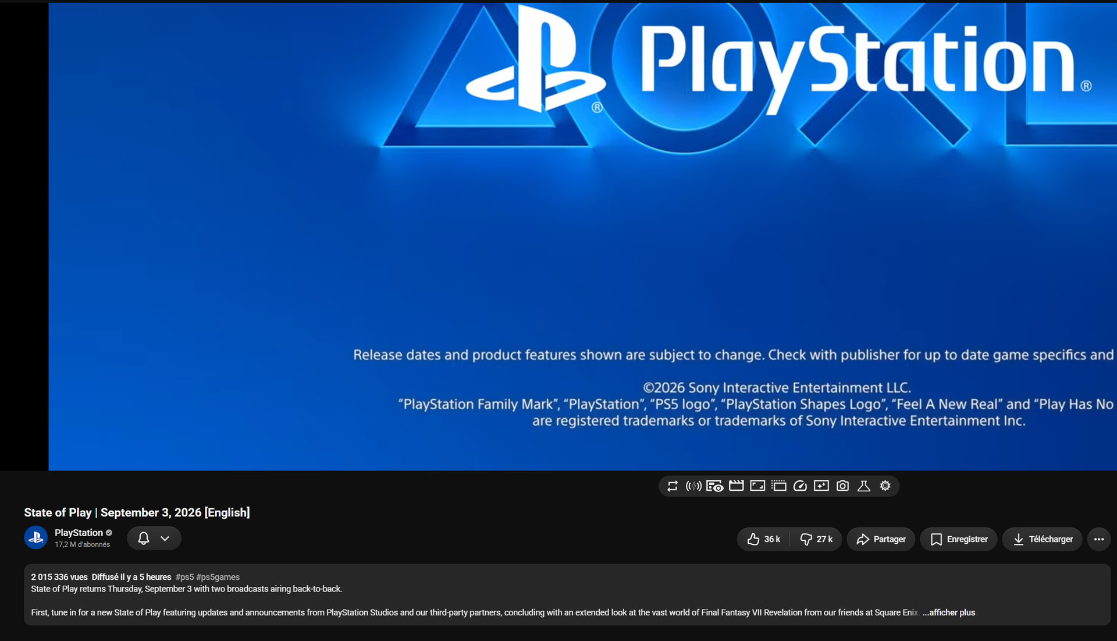Click the cinema mode clapperboard icon
Image resolution: width=1117 pixels, height=641 pixels.
point(736,486)
